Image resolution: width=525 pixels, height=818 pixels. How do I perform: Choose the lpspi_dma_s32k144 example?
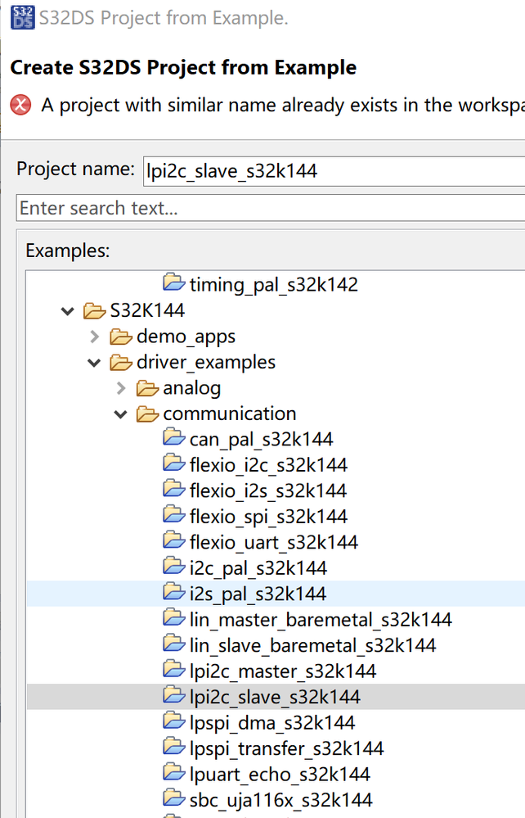[272, 724]
